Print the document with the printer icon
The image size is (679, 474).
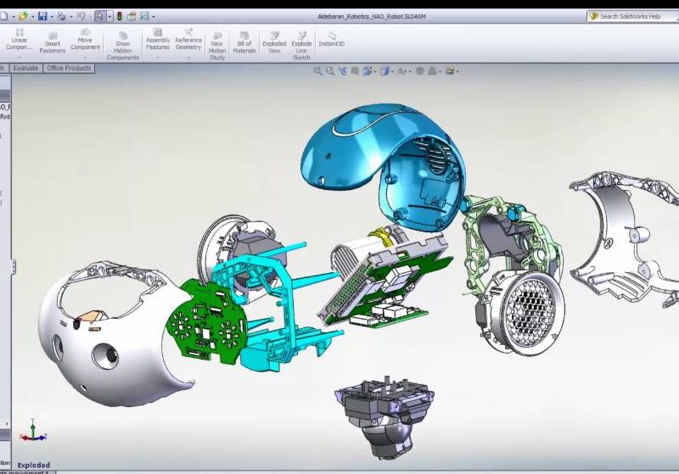pos(61,16)
